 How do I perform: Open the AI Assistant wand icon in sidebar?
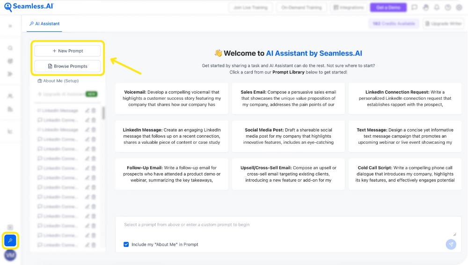pyautogui.click(x=10, y=241)
